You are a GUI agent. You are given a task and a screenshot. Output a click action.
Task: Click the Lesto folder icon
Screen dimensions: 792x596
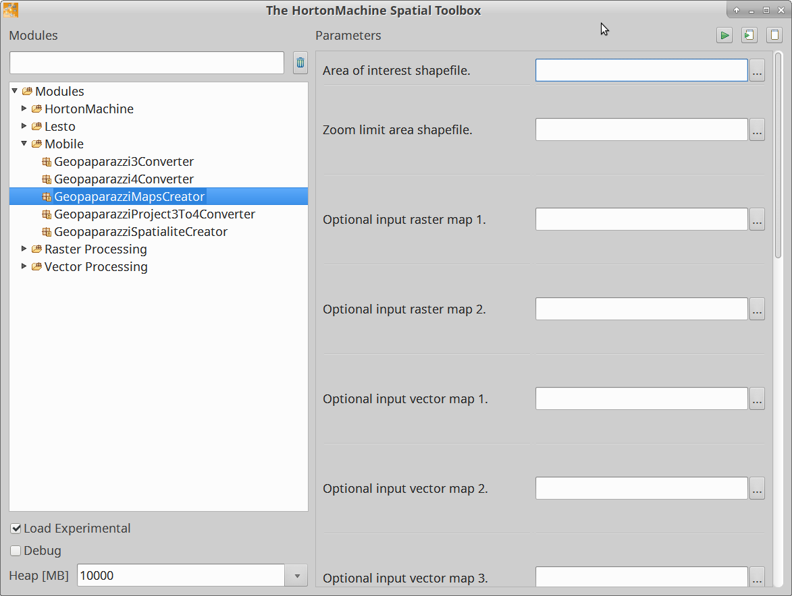pyautogui.click(x=37, y=127)
